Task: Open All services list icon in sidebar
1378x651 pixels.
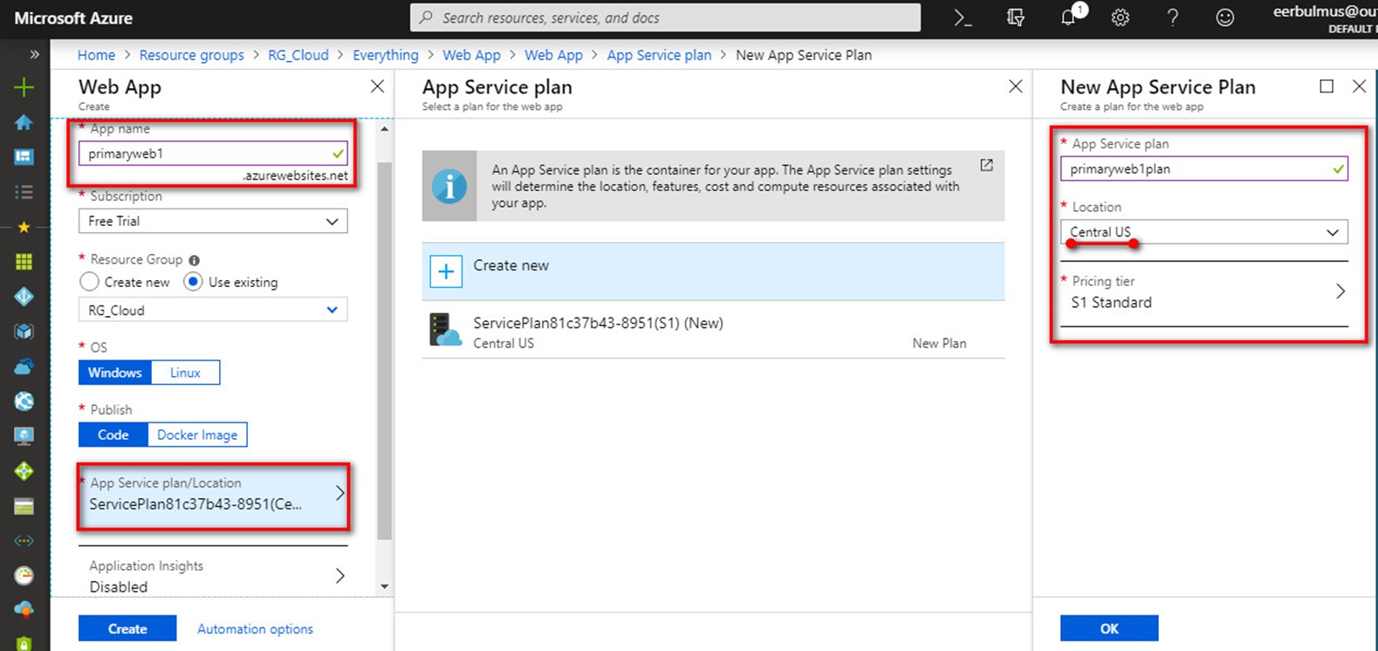Action: [x=24, y=192]
